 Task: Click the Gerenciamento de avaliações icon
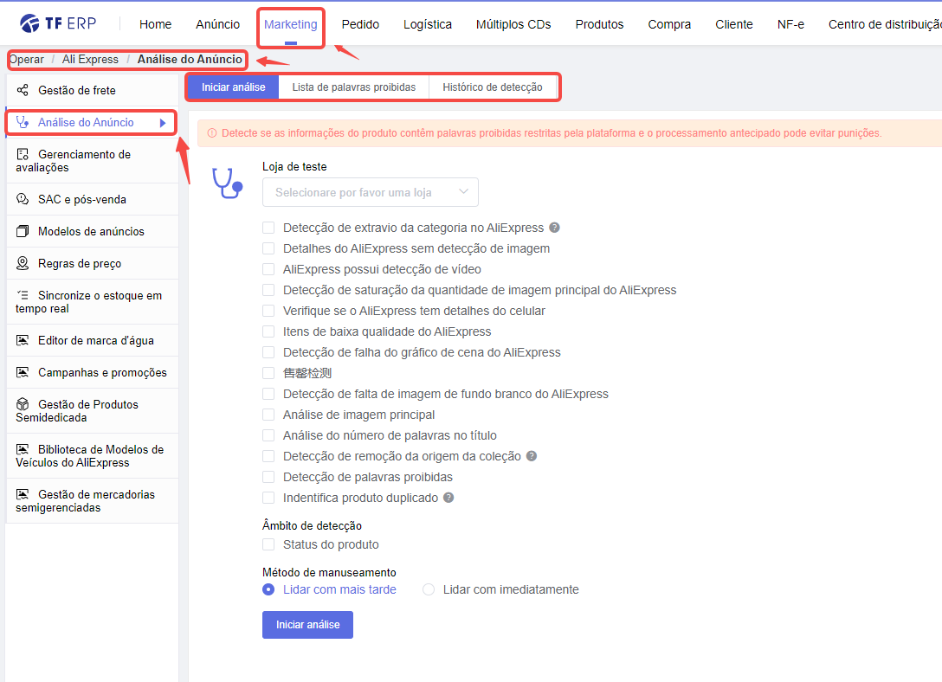[x=23, y=154]
